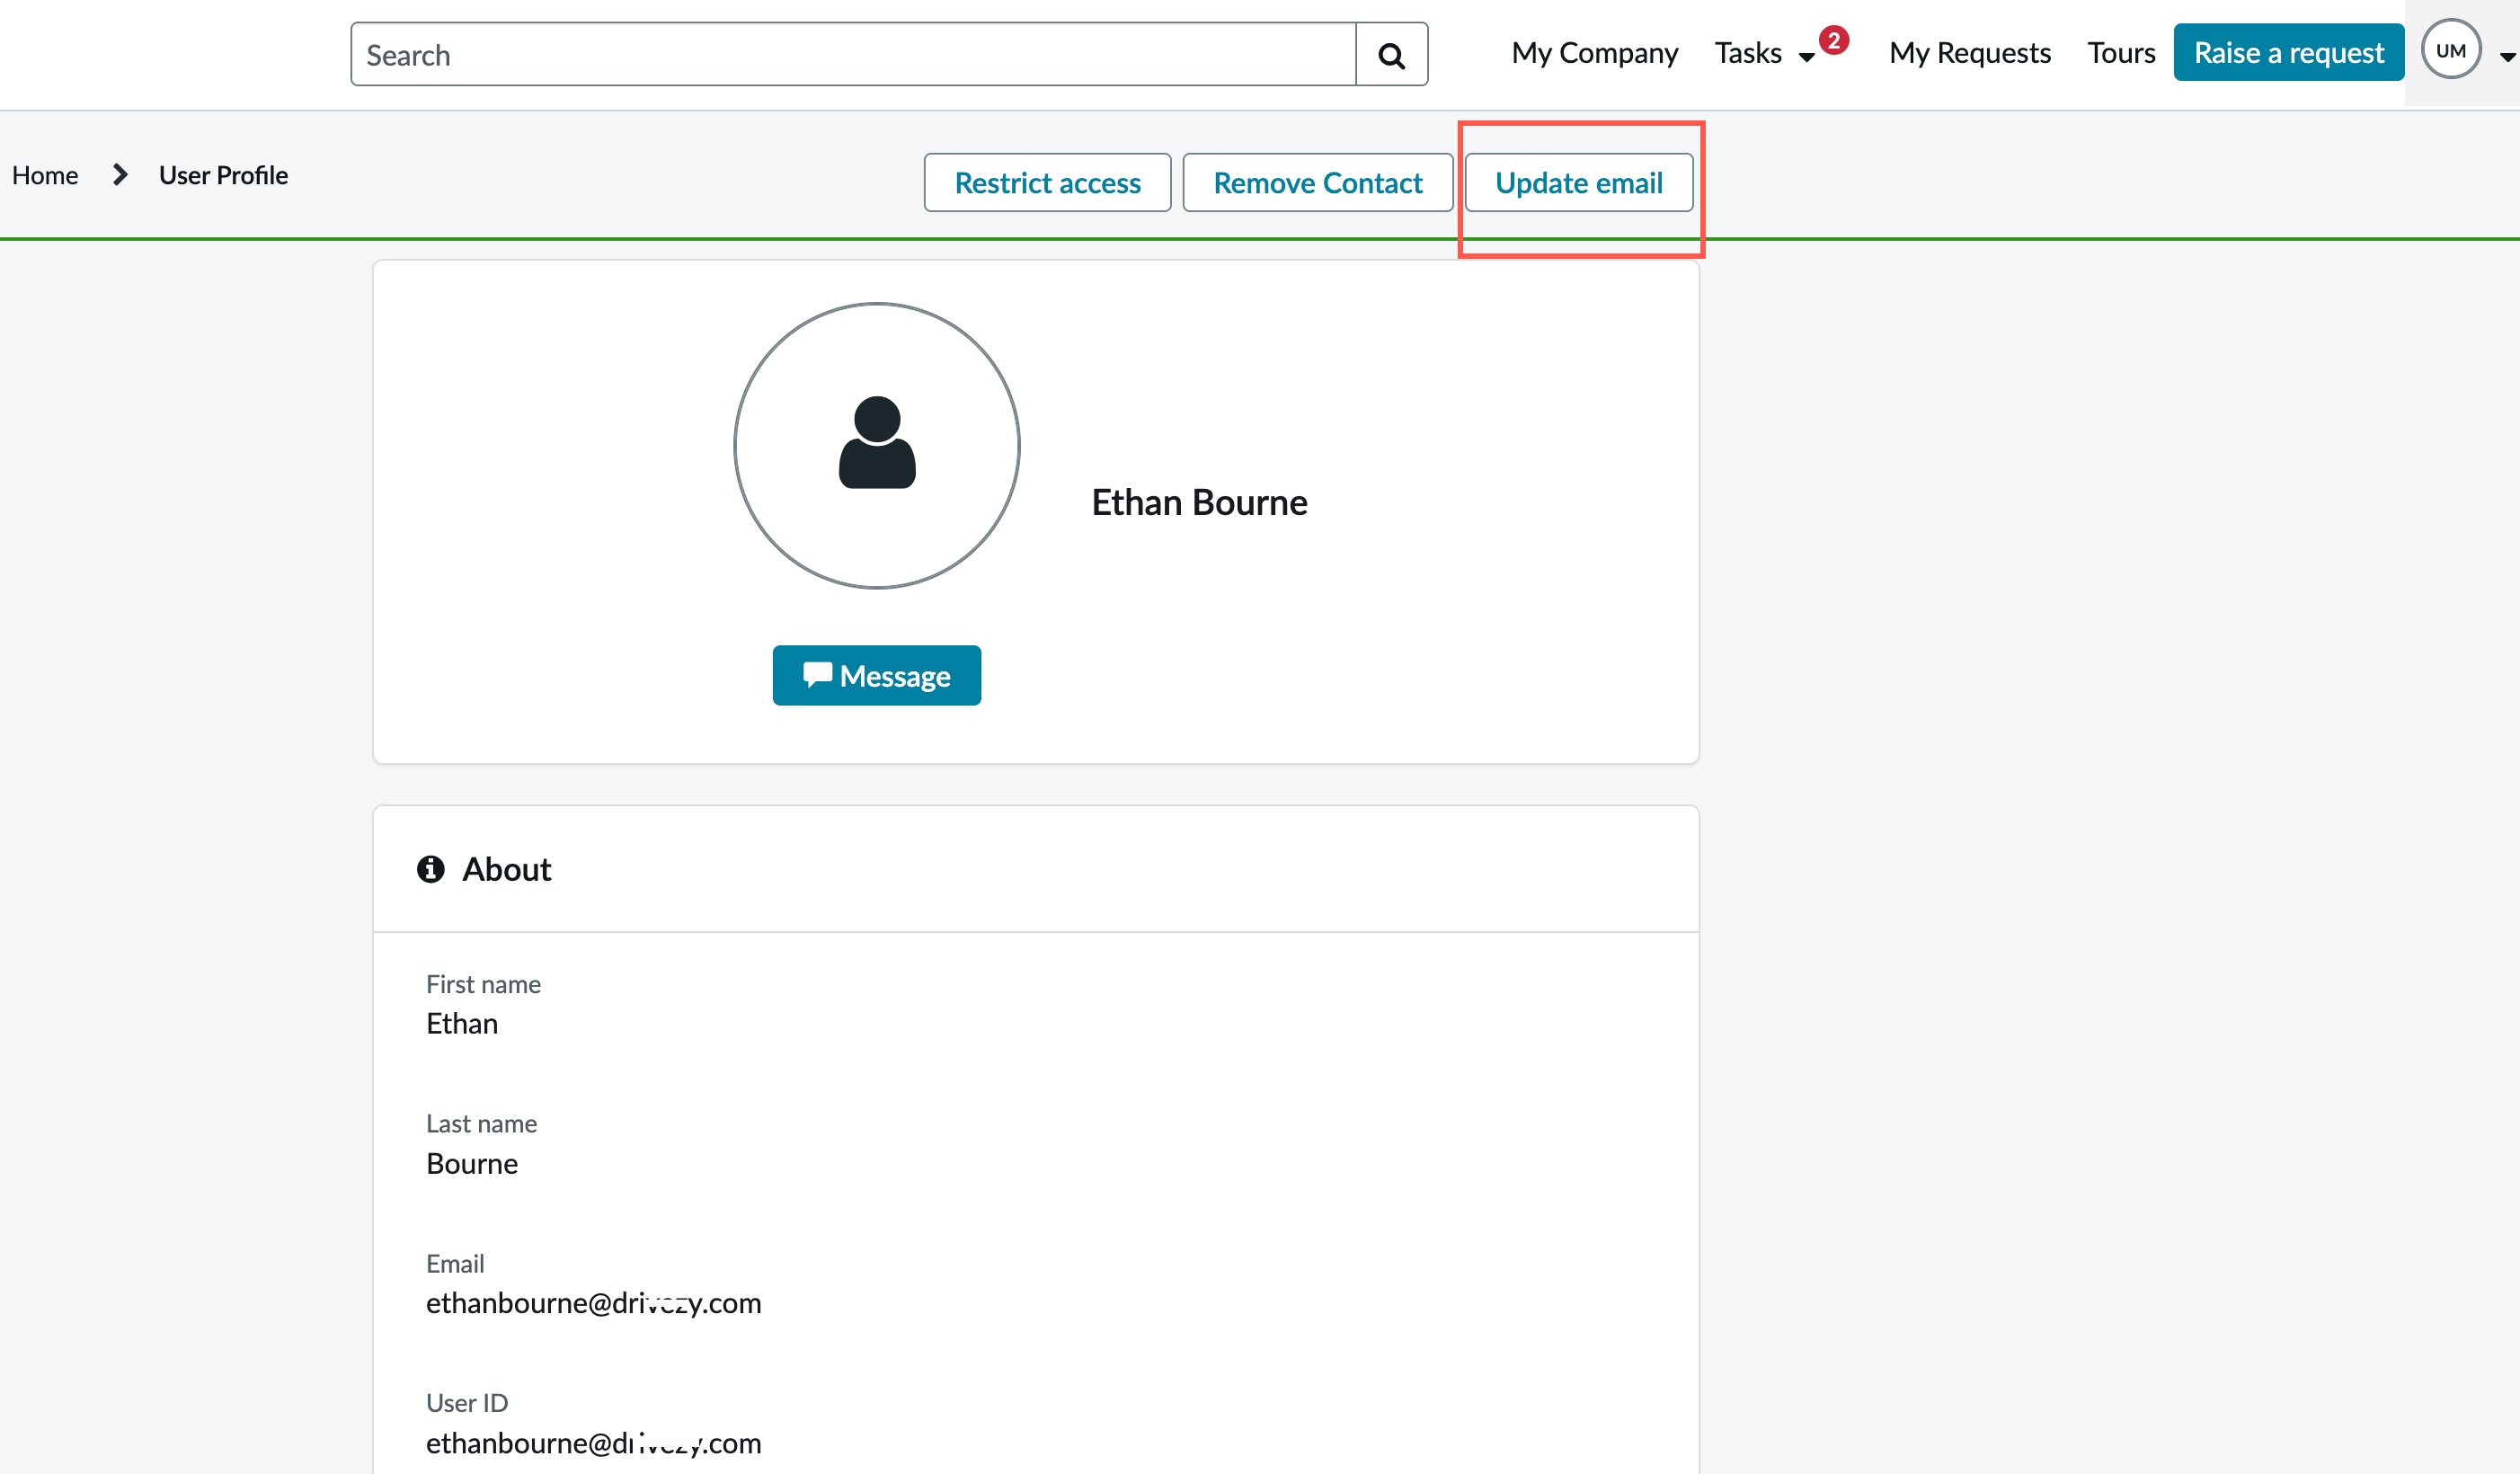The width and height of the screenshot is (2520, 1474).
Task: Click the About info icon
Action: coord(431,869)
